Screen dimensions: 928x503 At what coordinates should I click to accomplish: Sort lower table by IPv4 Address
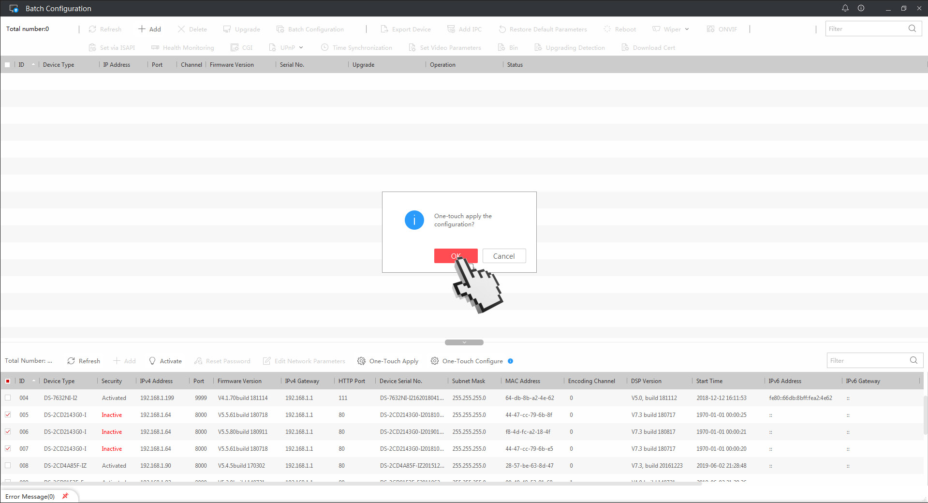pos(156,381)
